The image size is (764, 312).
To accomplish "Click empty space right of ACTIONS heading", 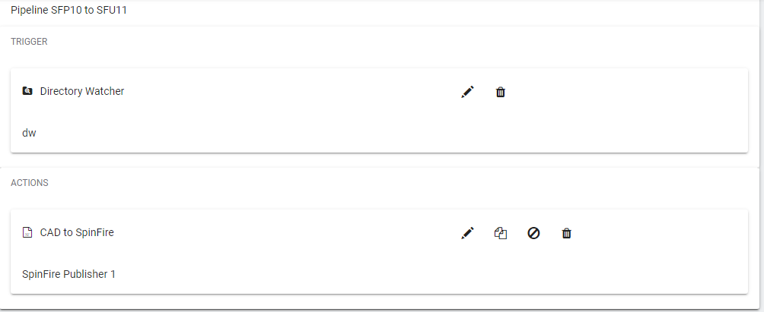I will [380, 183].
